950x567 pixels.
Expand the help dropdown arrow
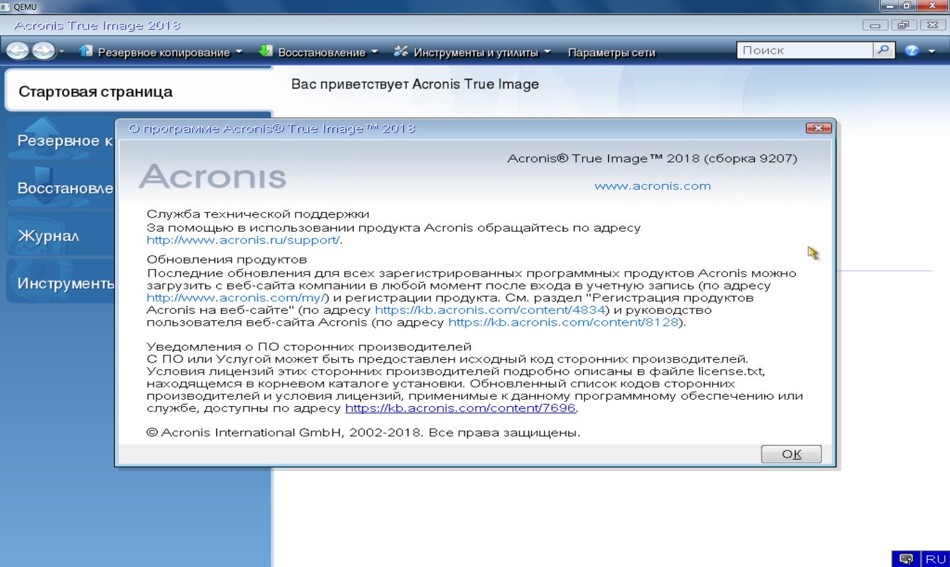pos(932,51)
